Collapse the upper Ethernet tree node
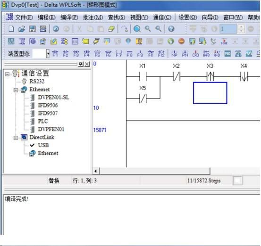261x246 pixels. pyautogui.click(x=16, y=90)
